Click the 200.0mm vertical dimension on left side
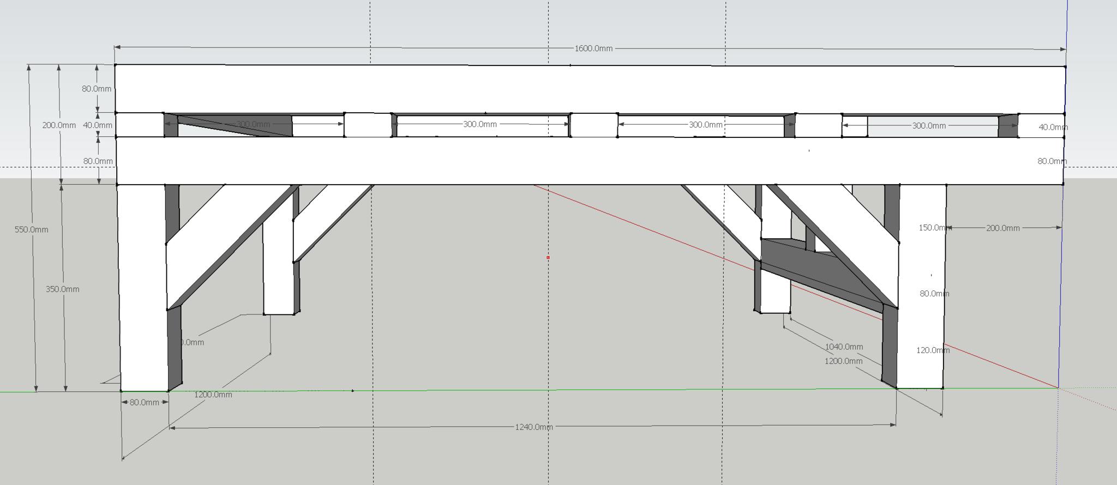 coord(59,125)
